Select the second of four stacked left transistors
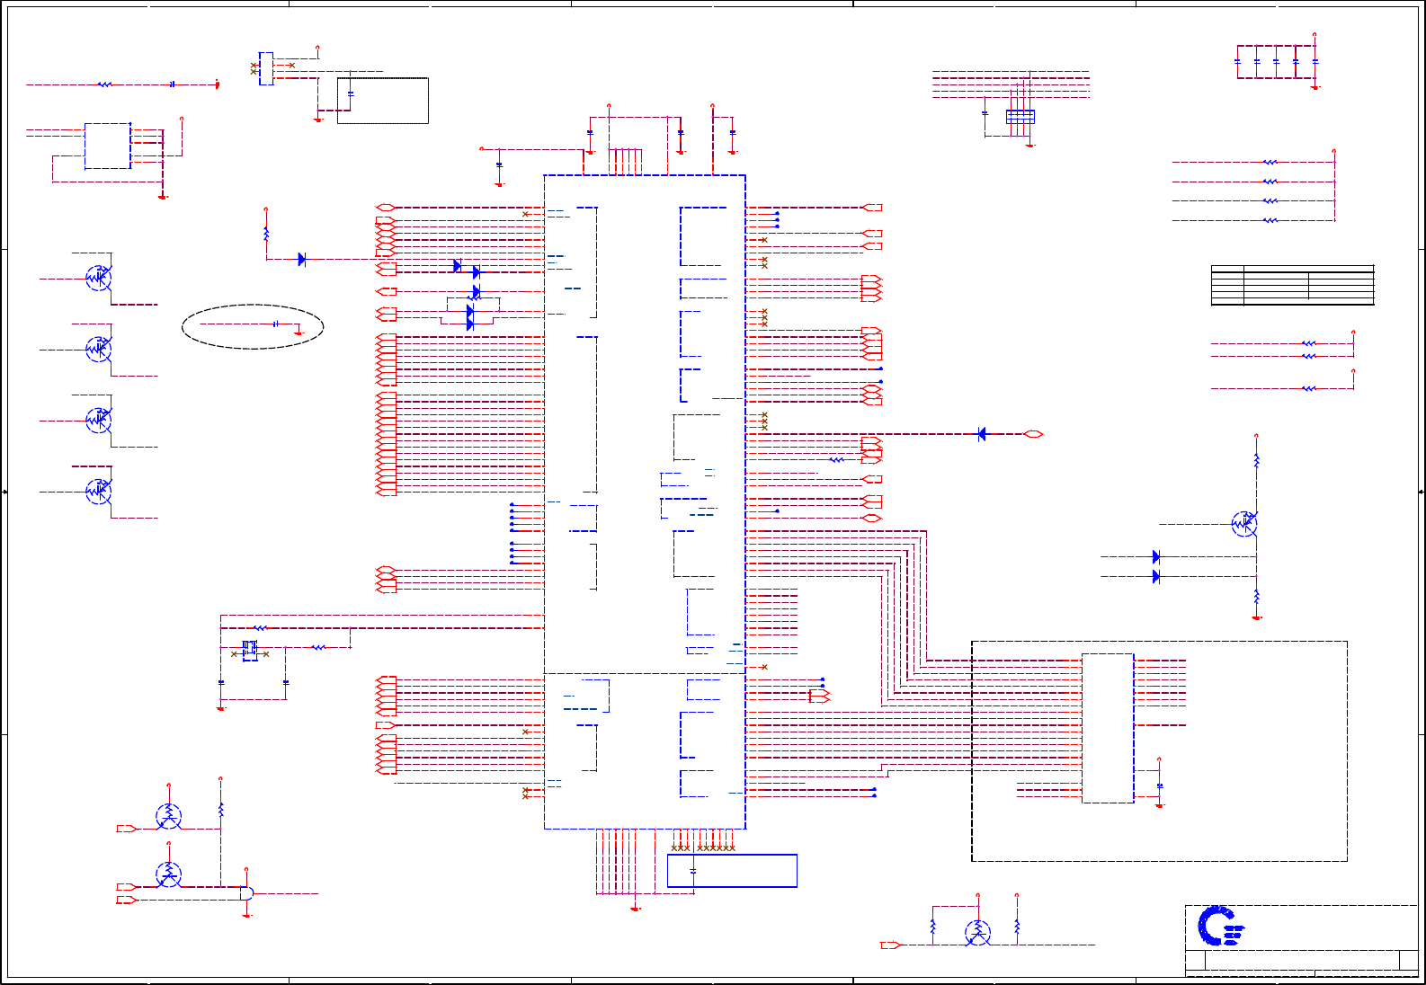1426x985 pixels. coord(99,350)
